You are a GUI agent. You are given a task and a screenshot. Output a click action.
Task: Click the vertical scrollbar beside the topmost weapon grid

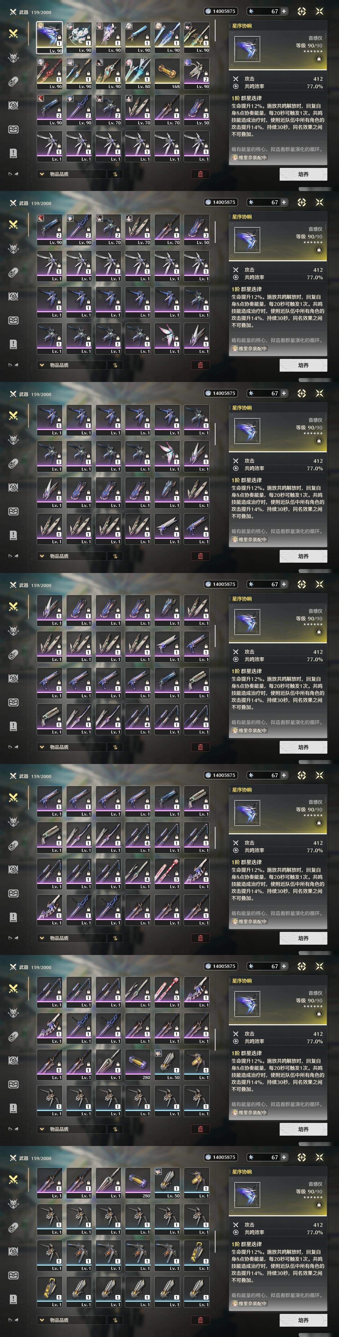coord(215,31)
